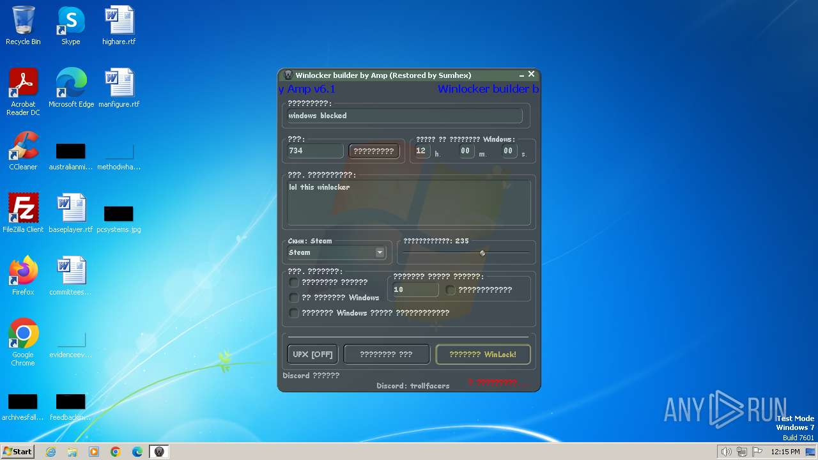Image resolution: width=818 pixels, height=460 pixels.
Task: Launch Chrome from the taskbar
Action: [116, 452]
